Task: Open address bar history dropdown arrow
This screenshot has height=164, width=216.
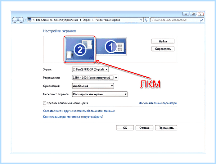Action: click(x=141, y=20)
